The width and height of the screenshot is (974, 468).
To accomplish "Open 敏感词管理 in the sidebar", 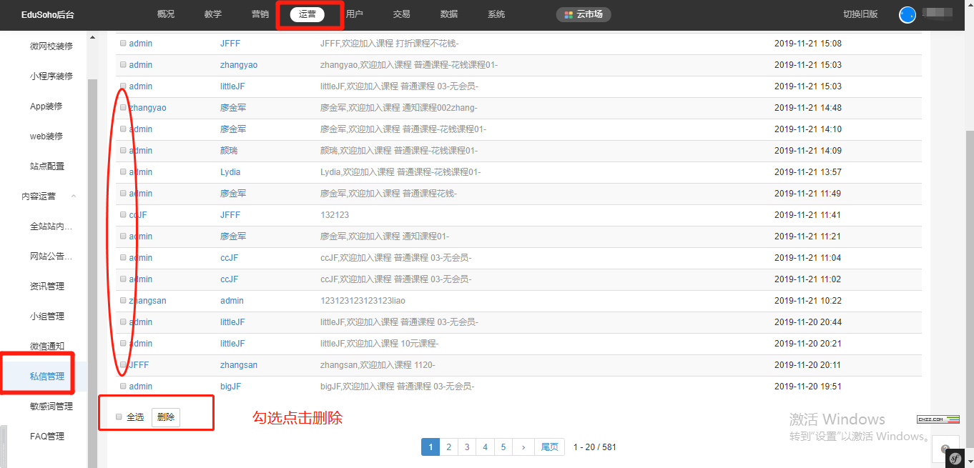I will coord(51,407).
